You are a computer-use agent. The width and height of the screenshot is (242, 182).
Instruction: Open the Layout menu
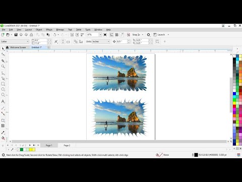(x=28, y=30)
